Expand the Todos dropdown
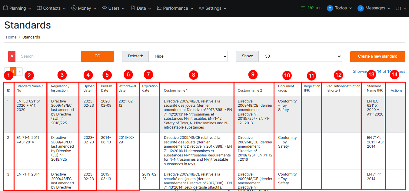Screen dimensions: 409x191 click(340, 8)
